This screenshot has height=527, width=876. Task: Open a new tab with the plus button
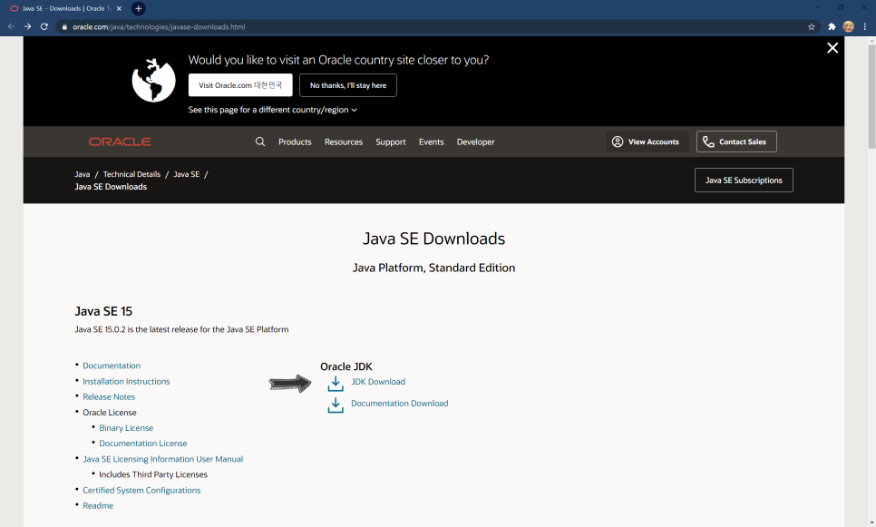pos(139,8)
